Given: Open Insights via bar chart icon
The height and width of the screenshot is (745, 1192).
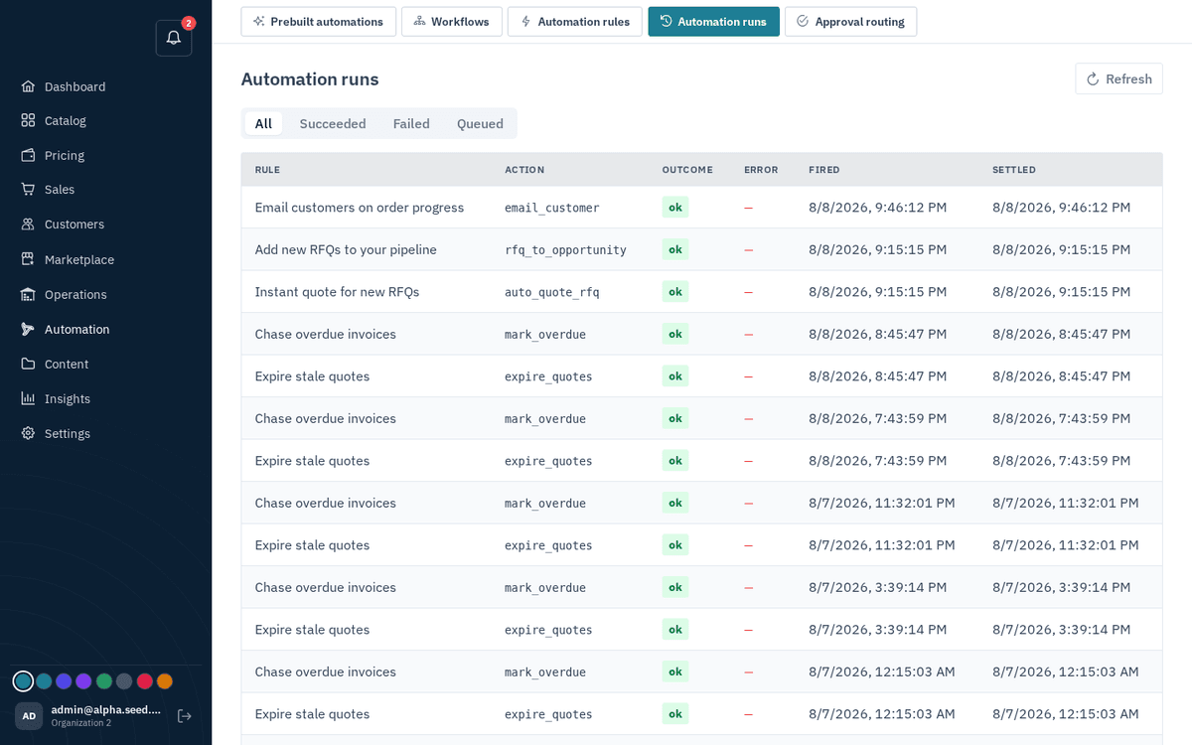Looking at the screenshot, I should (28, 398).
